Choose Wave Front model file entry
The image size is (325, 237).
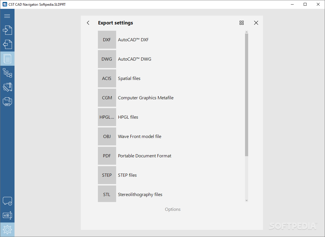click(x=140, y=136)
